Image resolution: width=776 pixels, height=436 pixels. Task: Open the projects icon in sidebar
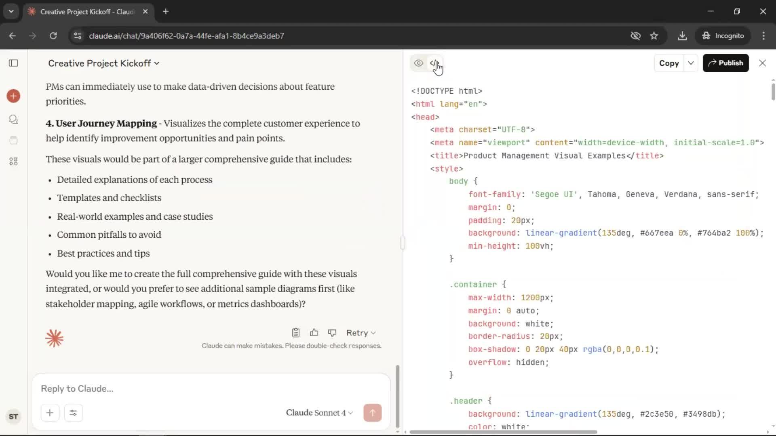[x=13, y=140]
